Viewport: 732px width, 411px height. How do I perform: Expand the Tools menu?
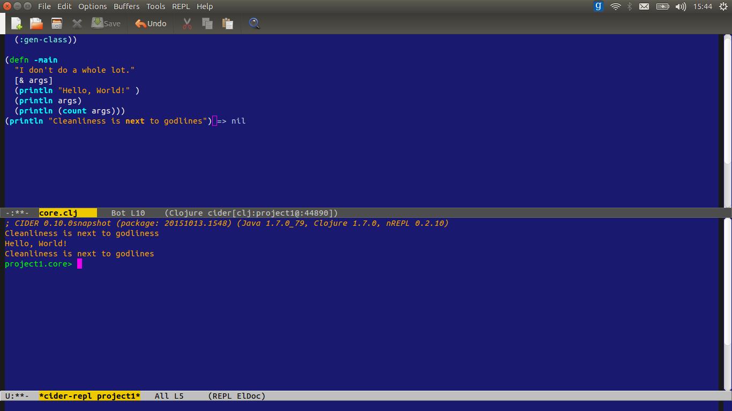click(156, 6)
